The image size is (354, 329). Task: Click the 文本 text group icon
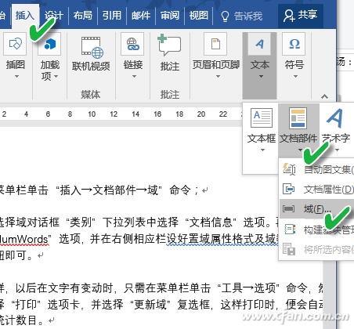(259, 44)
